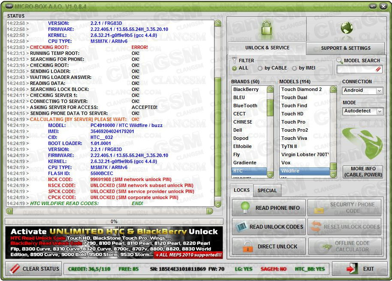This screenshot has height=281, width=392.
Task: Select Virgin Lobster 700T in Models list
Action: pos(305,154)
